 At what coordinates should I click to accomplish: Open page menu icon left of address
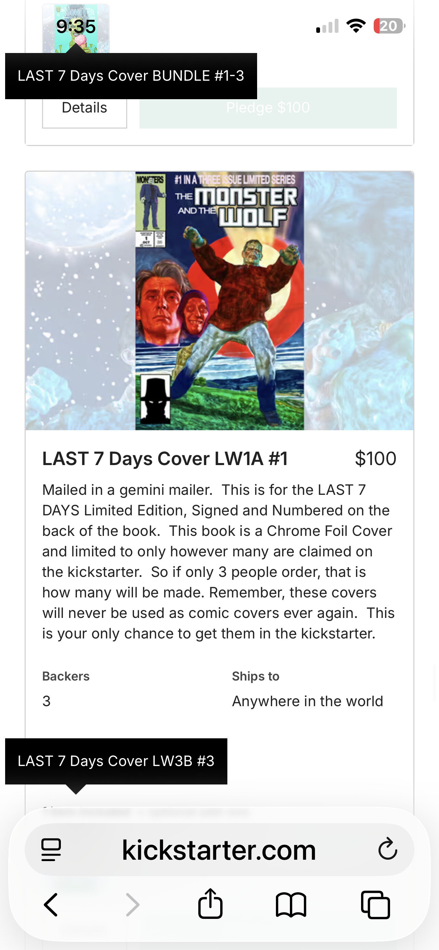click(51, 850)
